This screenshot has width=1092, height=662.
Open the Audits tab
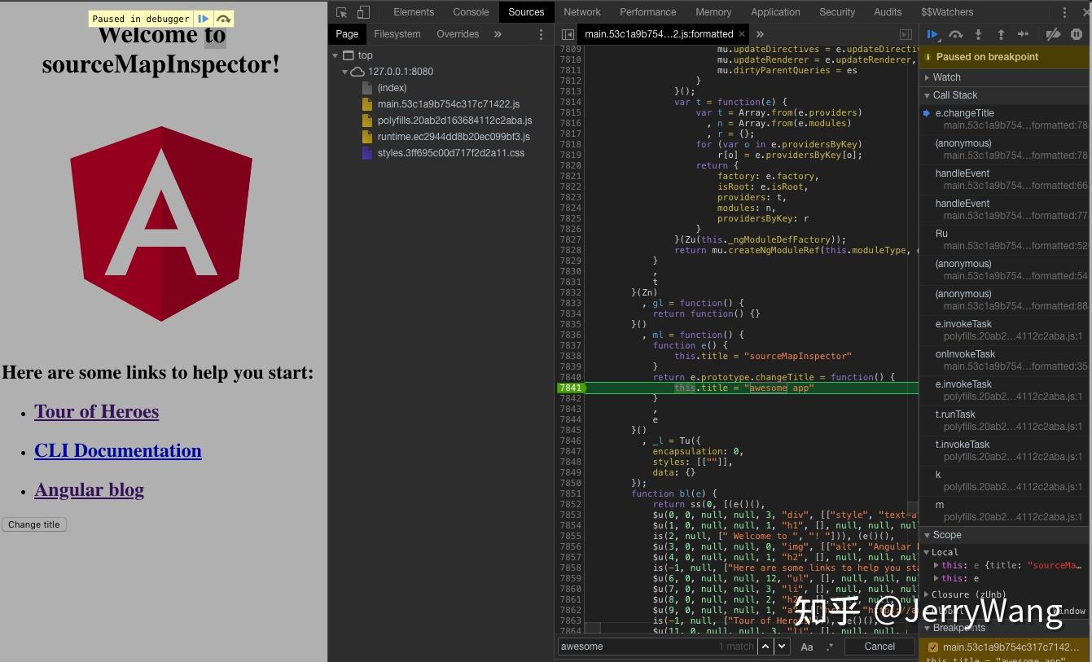point(888,12)
